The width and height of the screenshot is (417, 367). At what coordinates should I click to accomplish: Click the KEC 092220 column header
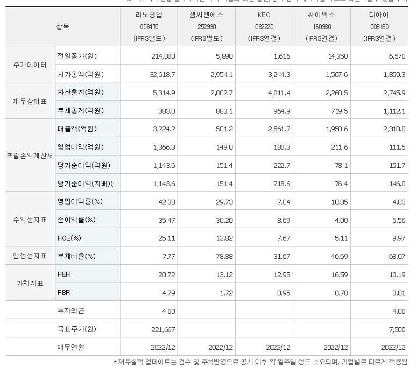(264, 26)
